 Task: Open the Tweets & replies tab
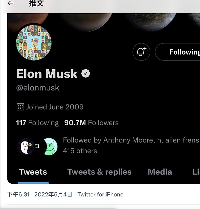[x=99, y=172]
